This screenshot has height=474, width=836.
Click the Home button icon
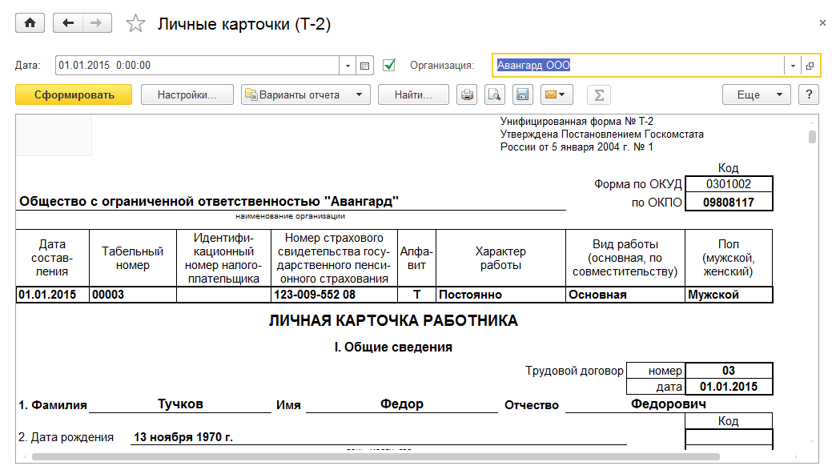(31, 23)
